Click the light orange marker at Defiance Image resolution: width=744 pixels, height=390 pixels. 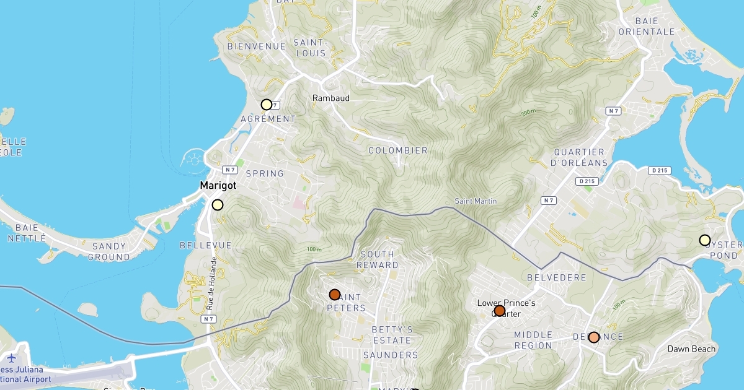[x=594, y=337]
